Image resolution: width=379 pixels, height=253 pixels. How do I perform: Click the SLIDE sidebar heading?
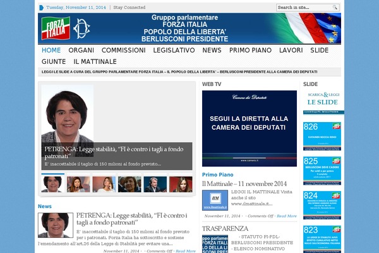click(311, 84)
